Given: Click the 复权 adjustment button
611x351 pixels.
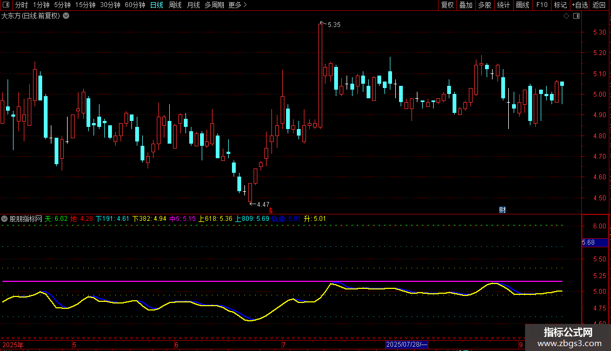Looking at the screenshot, I should coord(447,5).
